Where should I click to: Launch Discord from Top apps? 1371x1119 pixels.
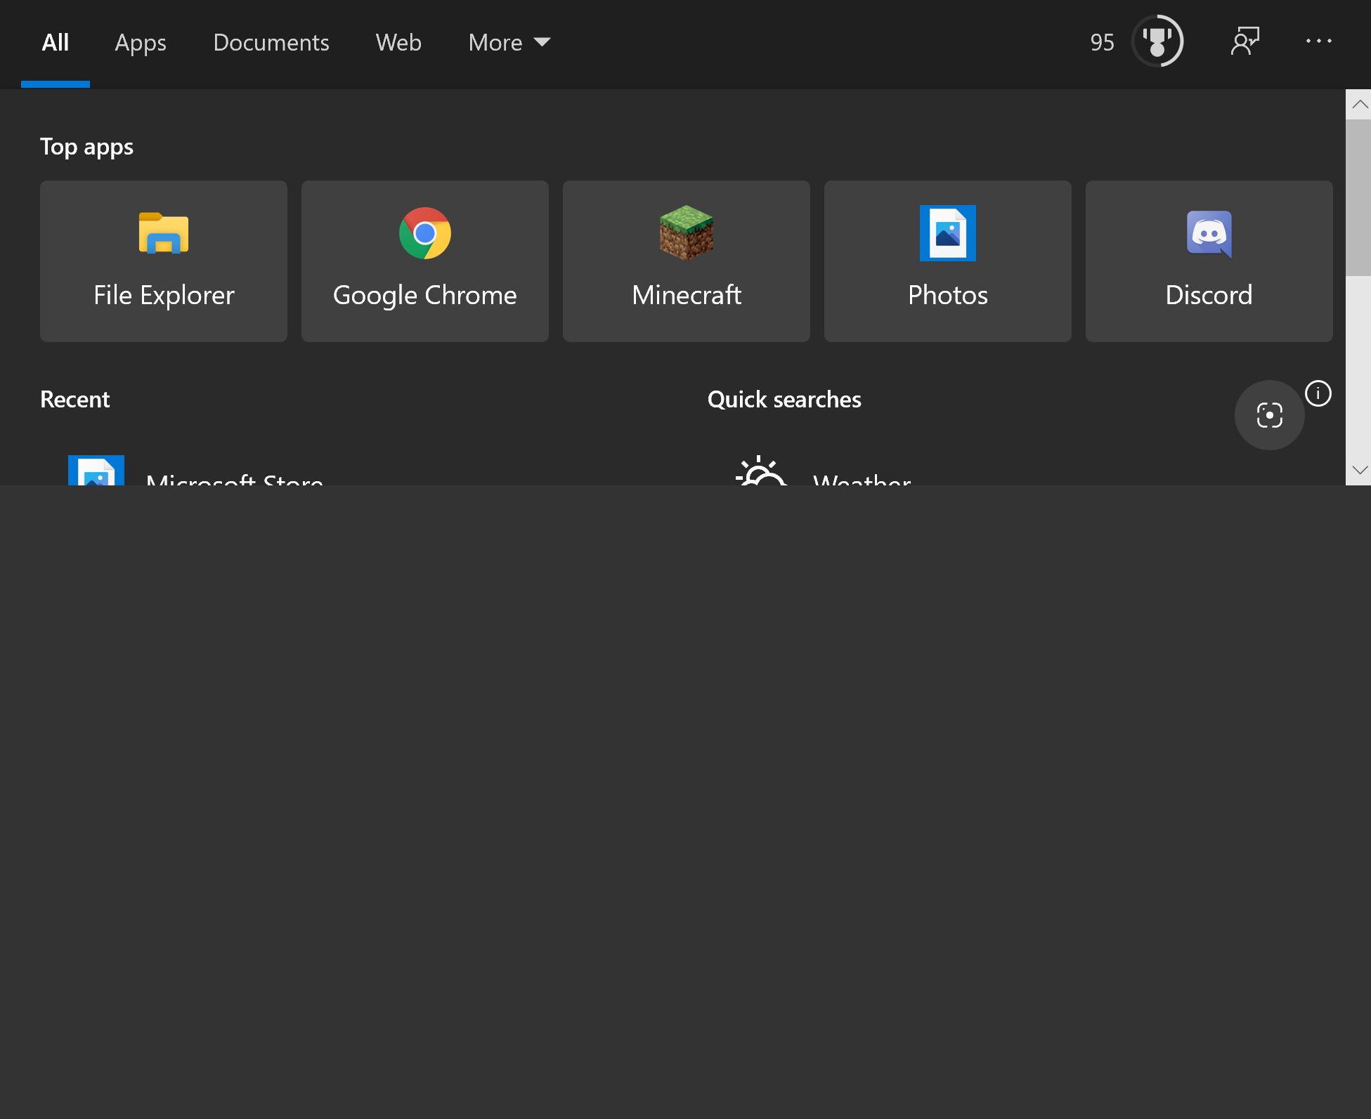tap(1209, 261)
